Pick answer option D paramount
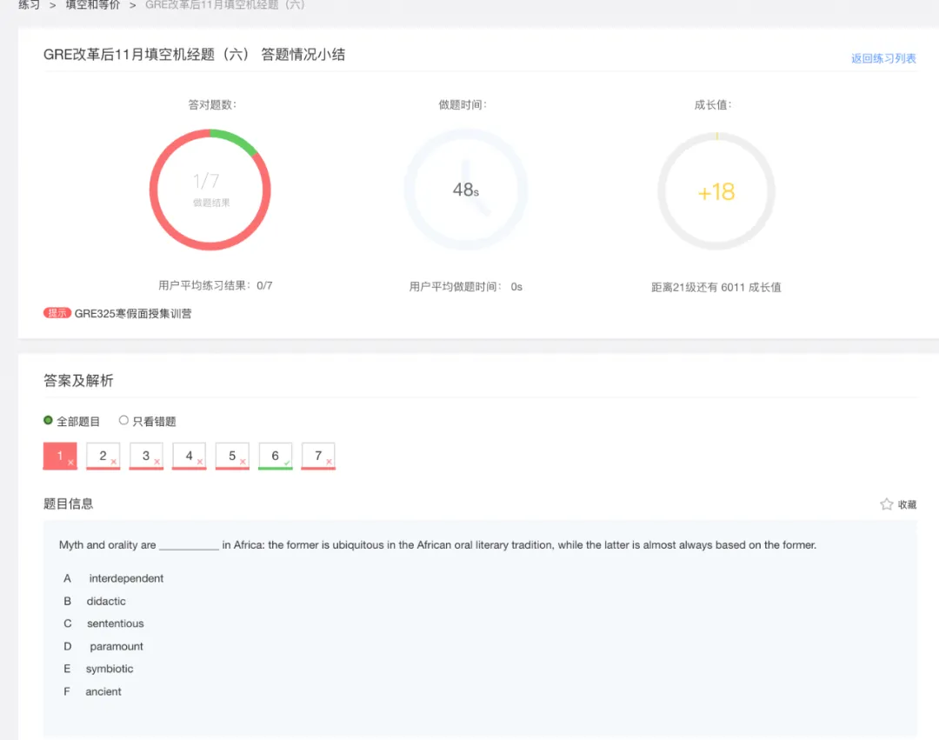 (116, 646)
